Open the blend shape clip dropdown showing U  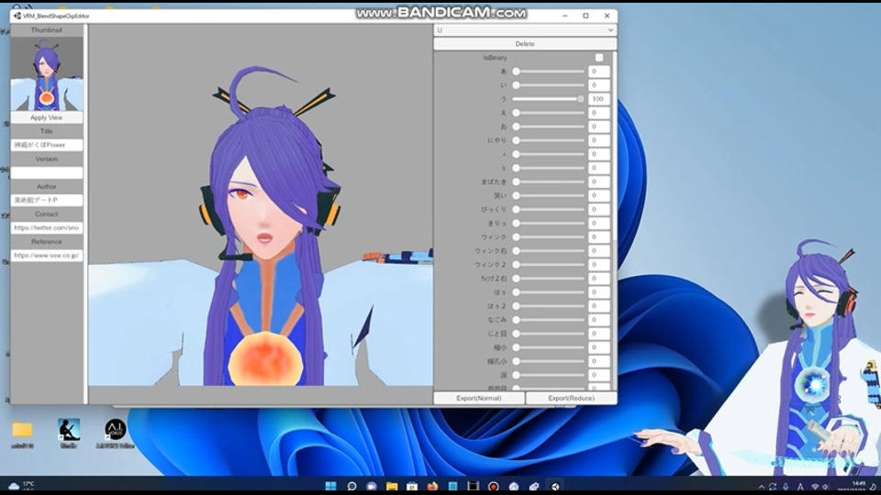click(525, 30)
